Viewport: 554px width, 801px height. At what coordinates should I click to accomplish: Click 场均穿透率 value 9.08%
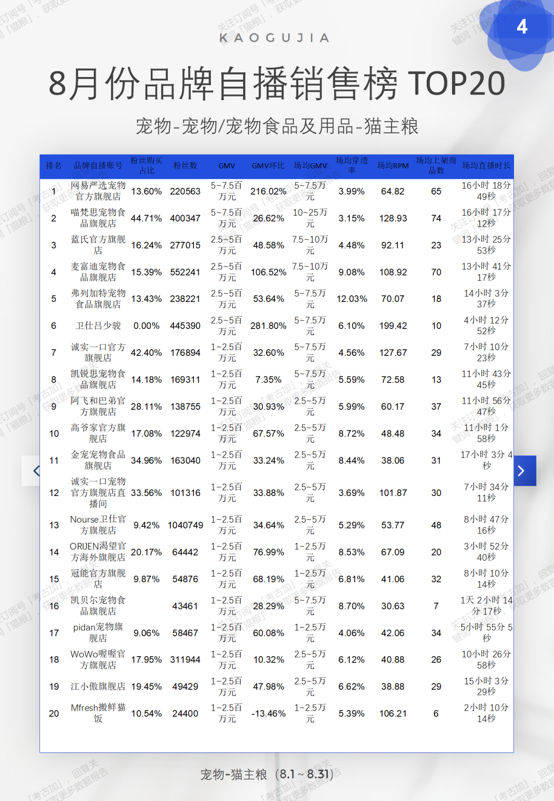[352, 272]
